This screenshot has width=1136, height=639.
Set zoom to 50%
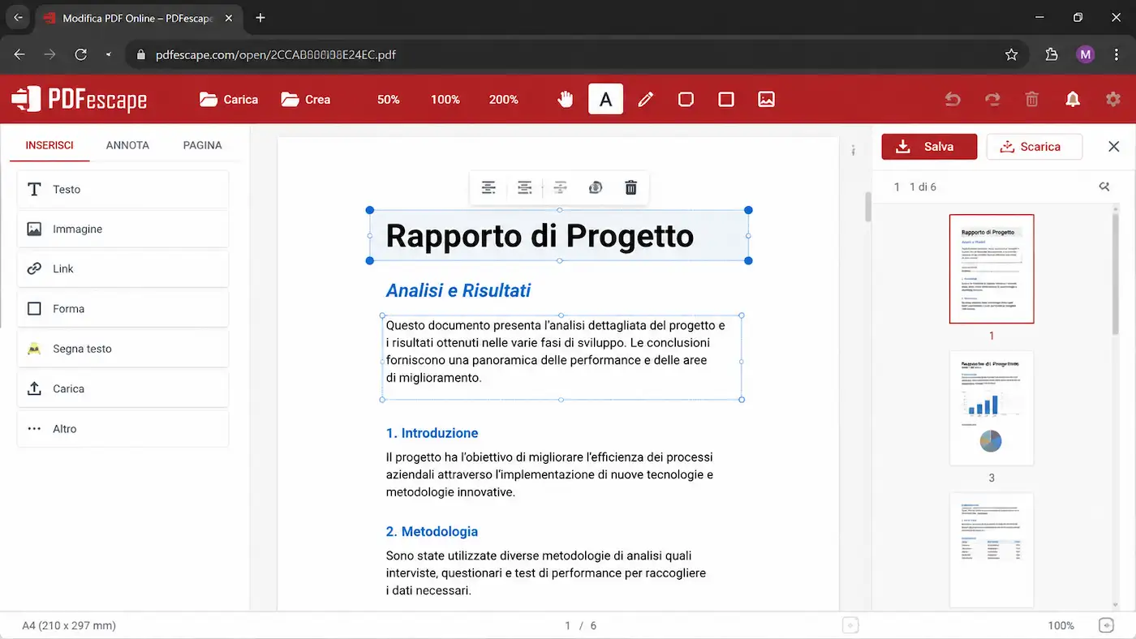pyautogui.click(x=389, y=99)
